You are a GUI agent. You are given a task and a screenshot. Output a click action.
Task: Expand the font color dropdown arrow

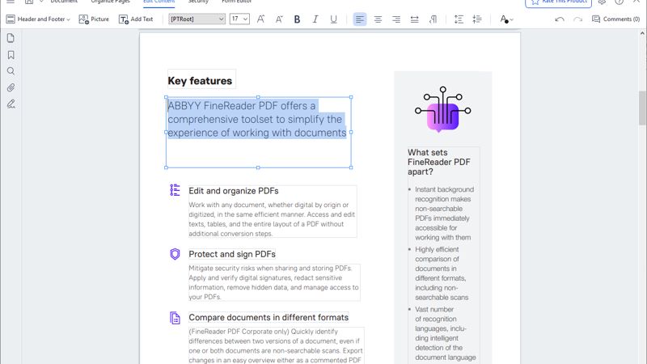(512, 19)
